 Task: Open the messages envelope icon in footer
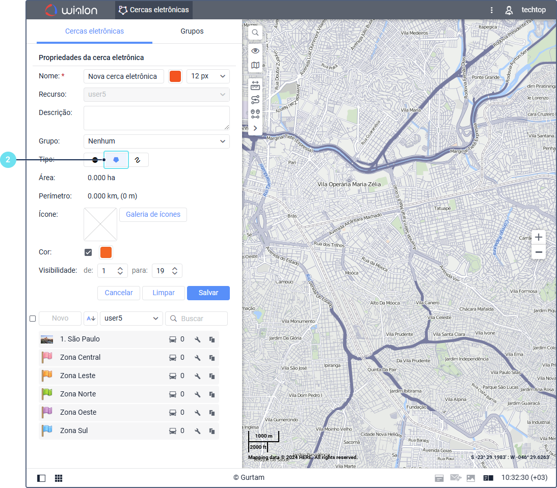(x=456, y=478)
